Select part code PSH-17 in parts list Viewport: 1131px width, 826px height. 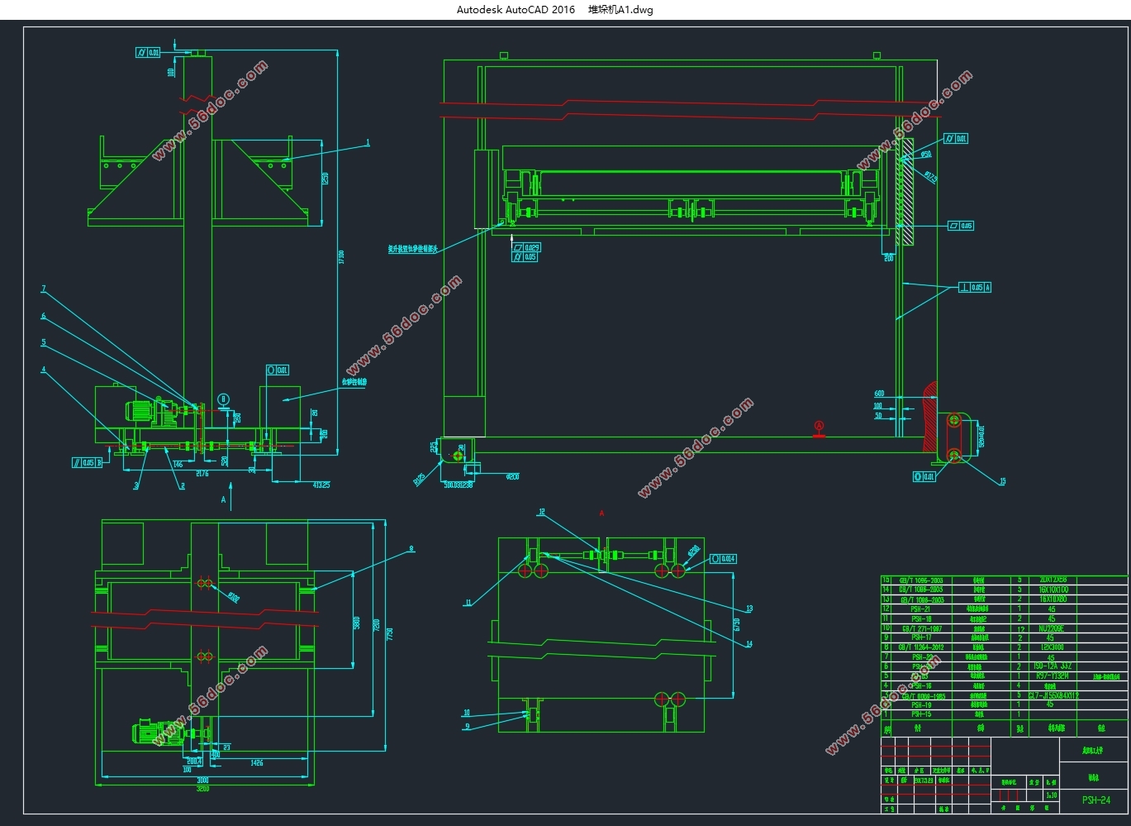pyautogui.click(x=922, y=637)
